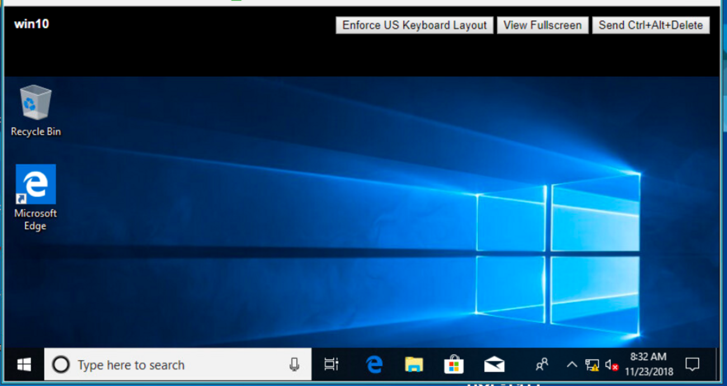
Task: Click the Cortana circle icon
Action: tap(60, 365)
